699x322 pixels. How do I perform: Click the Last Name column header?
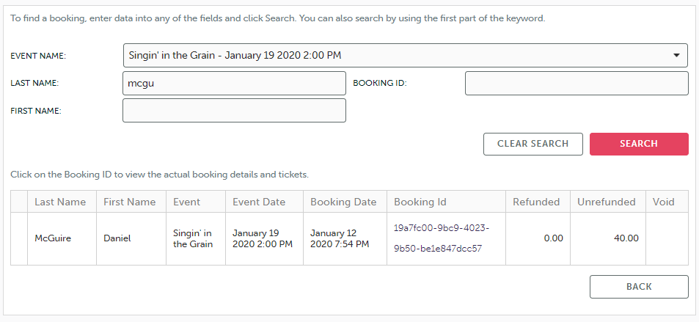[60, 202]
